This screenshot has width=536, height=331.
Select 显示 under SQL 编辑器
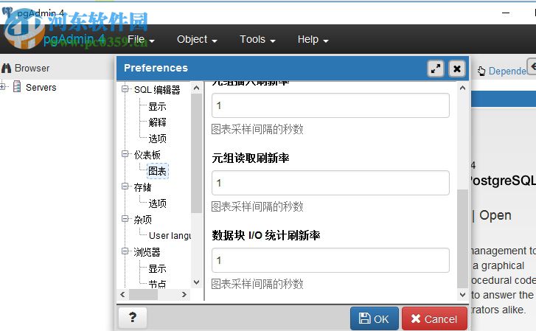tap(157, 106)
